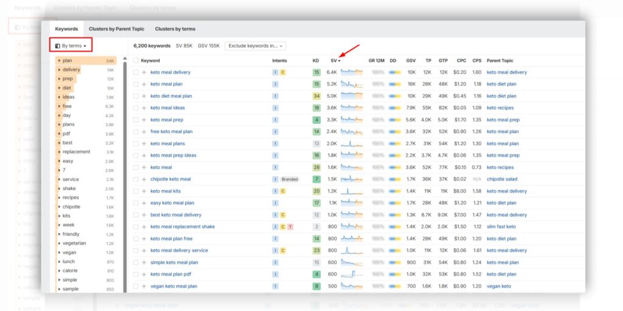Open the trend sparkline for 'keto meal delivery'
Viewport: 623px width, 311px height.
point(352,72)
